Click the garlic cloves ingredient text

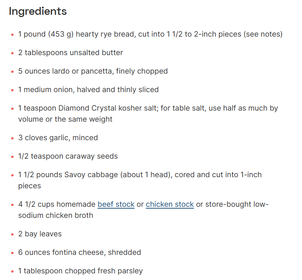tap(58, 138)
